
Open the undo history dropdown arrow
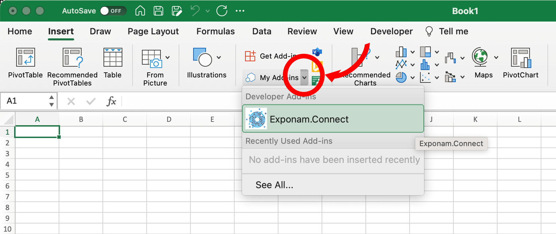pyautogui.click(x=208, y=11)
